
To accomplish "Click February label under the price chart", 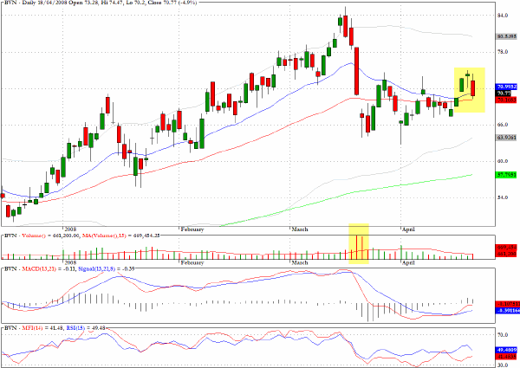I will click(192, 229).
